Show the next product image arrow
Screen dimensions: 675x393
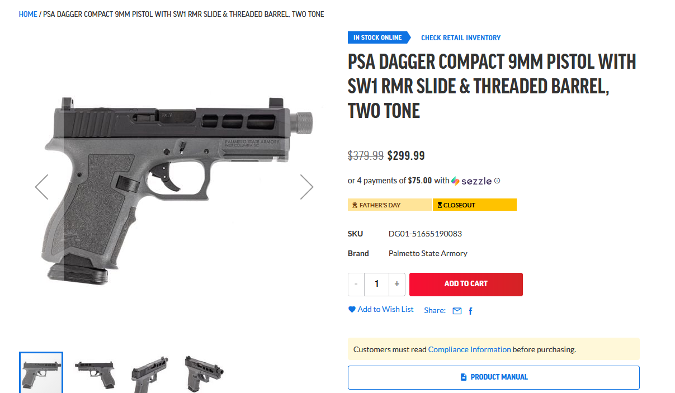(x=306, y=187)
